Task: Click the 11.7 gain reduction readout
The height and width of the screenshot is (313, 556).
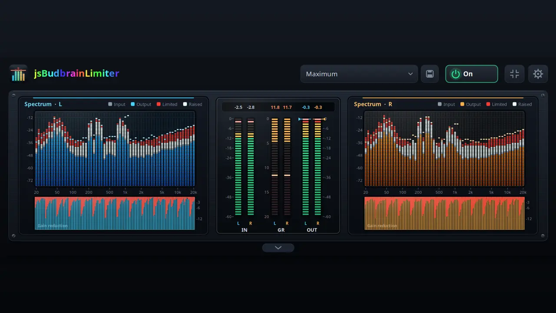Action: coord(287,107)
